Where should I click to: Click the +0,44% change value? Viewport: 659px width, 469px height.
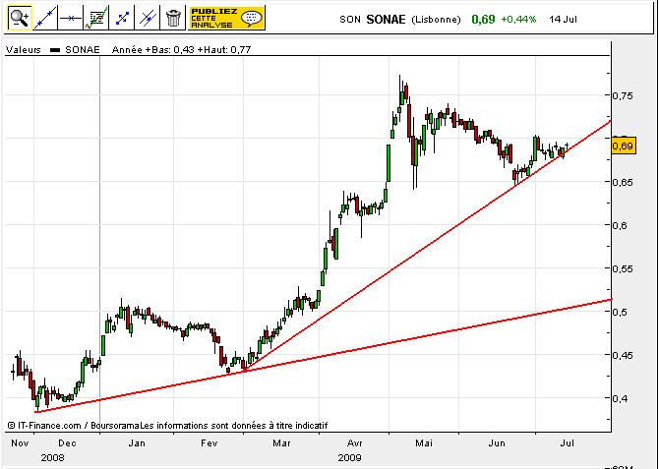[518, 20]
